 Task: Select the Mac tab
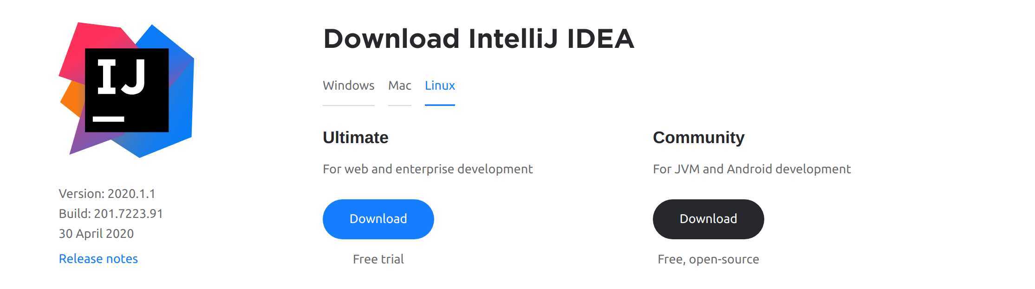(x=399, y=85)
